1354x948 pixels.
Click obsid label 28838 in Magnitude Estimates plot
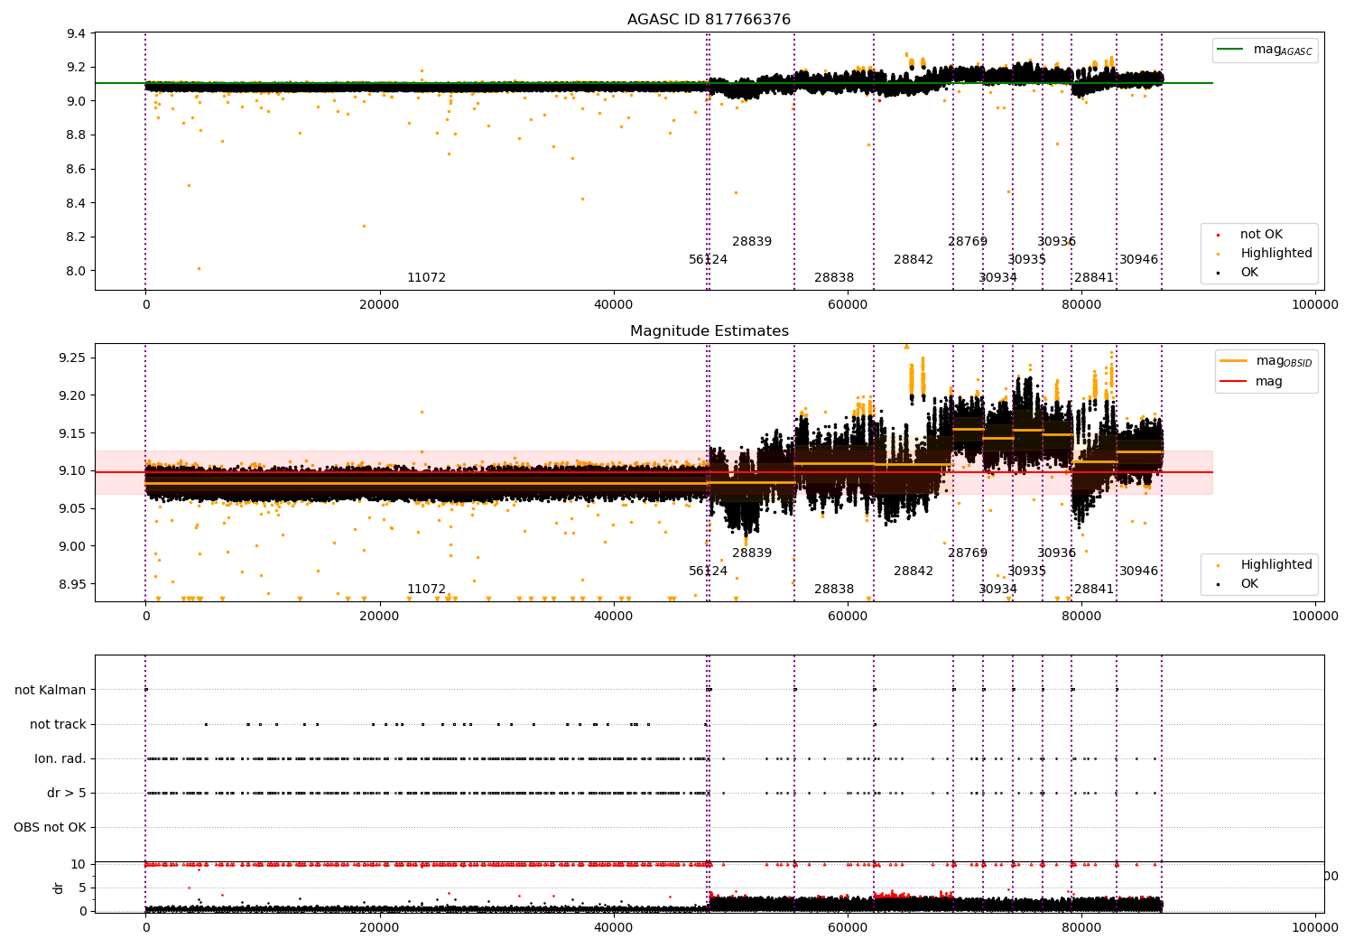tap(834, 590)
